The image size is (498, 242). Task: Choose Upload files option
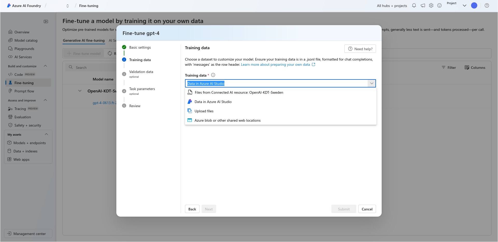(281, 111)
